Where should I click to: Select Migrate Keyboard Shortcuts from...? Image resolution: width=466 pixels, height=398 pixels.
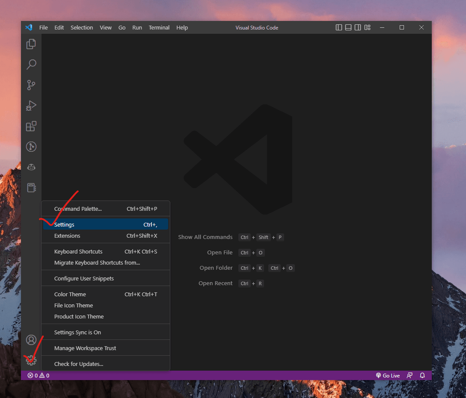106,263
